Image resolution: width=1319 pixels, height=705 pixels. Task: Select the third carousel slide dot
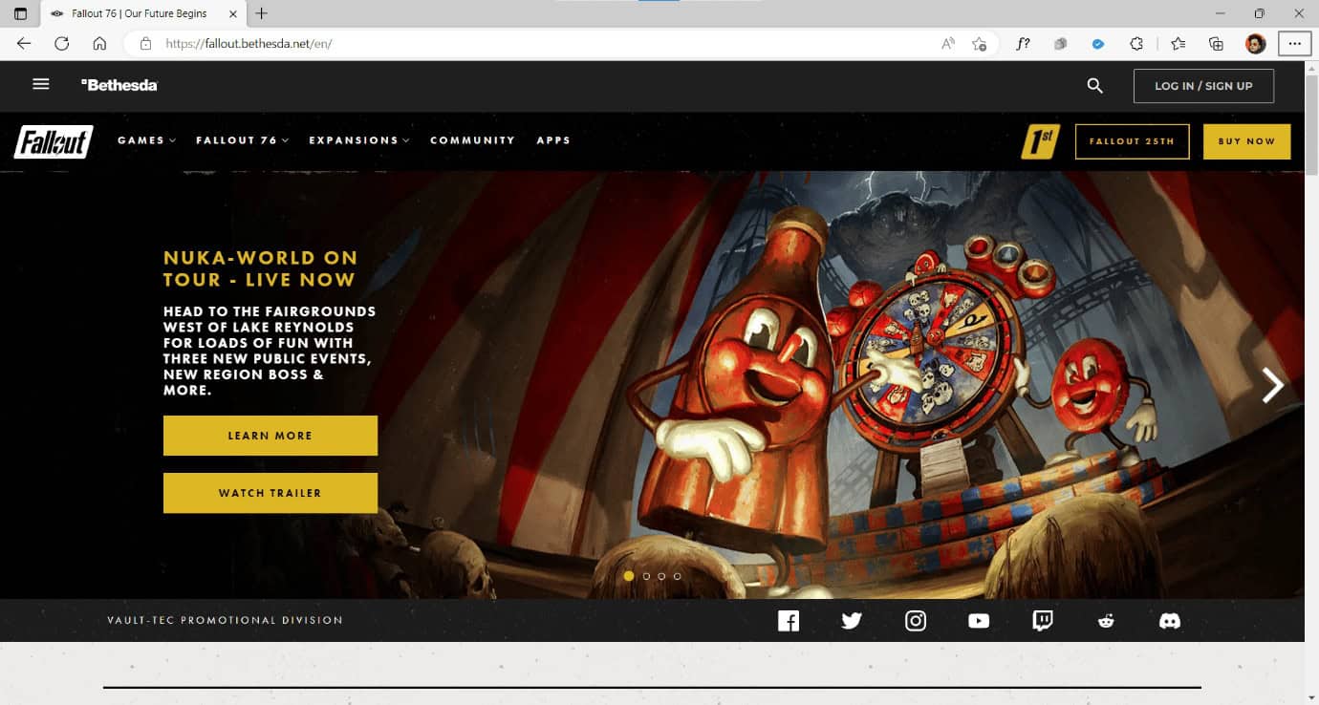[661, 576]
